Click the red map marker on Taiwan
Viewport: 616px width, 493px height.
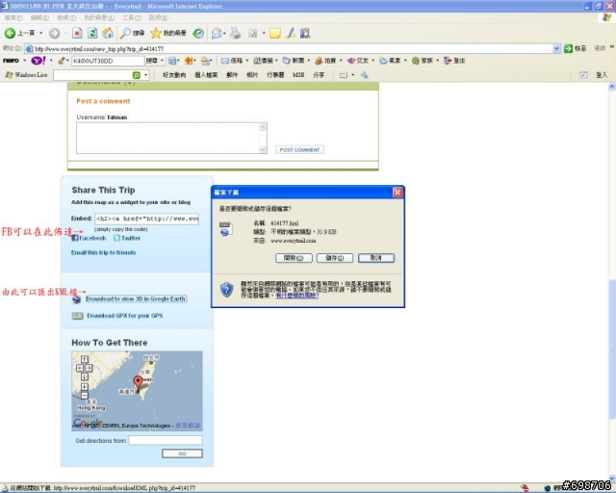click(x=138, y=383)
